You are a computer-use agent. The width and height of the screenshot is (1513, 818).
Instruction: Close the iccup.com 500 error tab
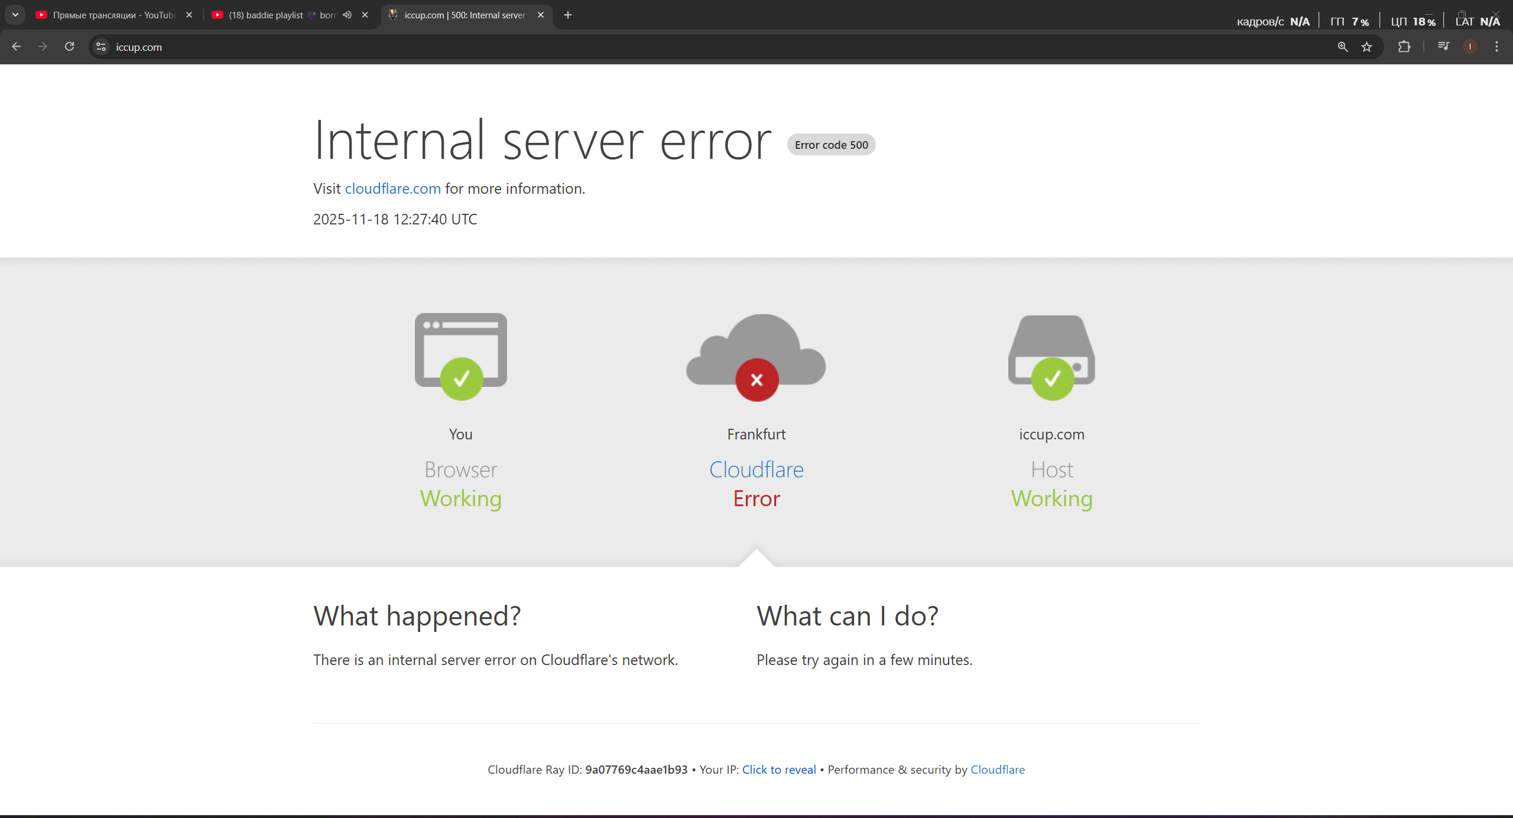click(540, 15)
